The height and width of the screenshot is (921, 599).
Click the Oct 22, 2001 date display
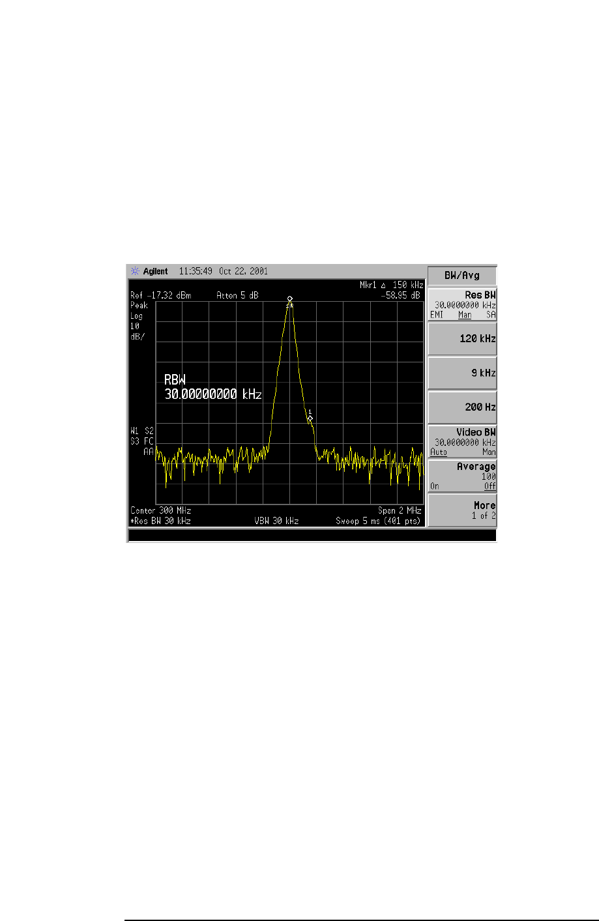[x=243, y=271]
